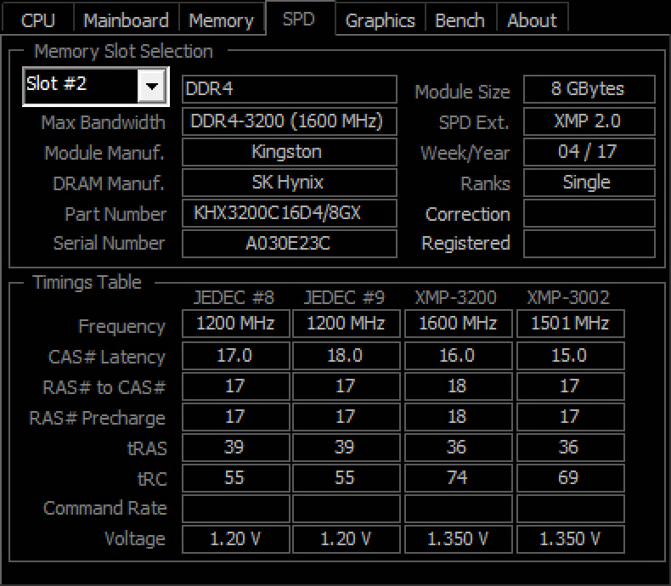Click the 8 GBytes module size value

[x=589, y=89]
